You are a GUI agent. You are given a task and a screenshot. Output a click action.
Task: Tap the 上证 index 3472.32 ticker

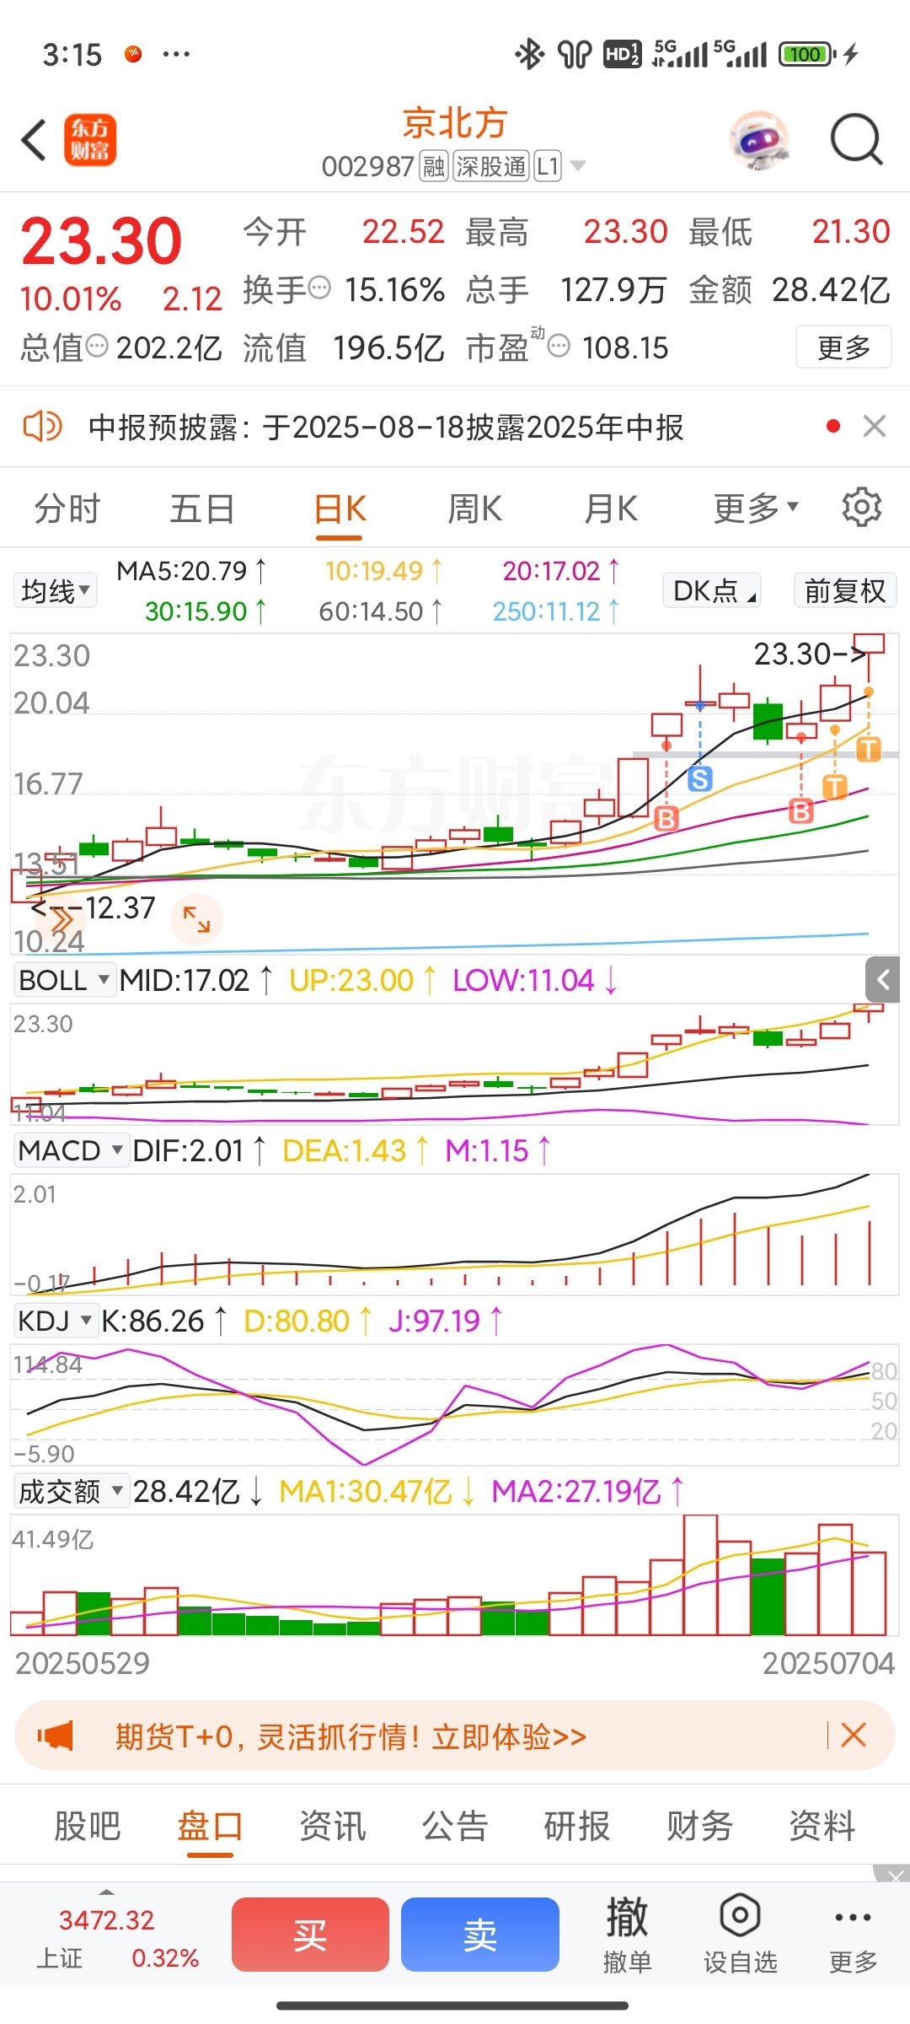coord(117,1938)
